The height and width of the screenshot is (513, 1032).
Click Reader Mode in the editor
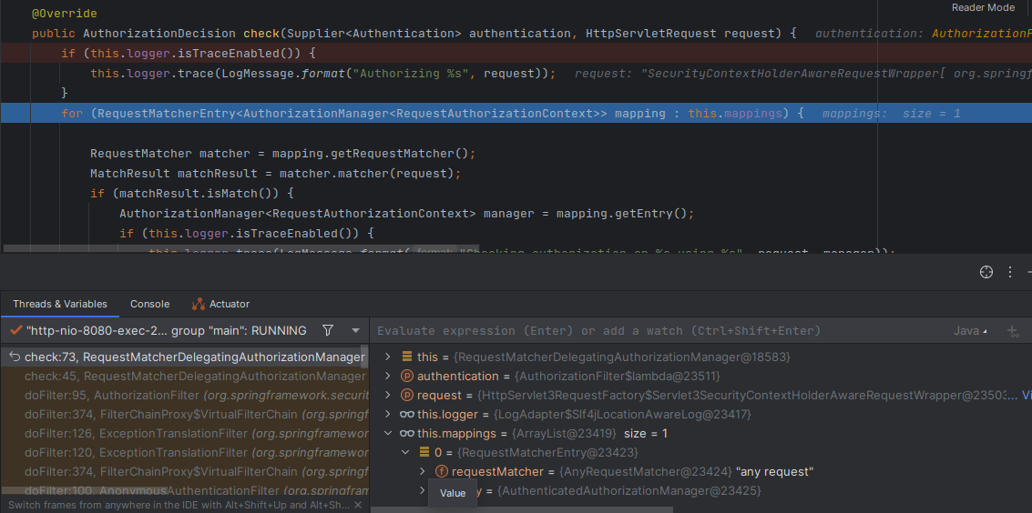[983, 7]
